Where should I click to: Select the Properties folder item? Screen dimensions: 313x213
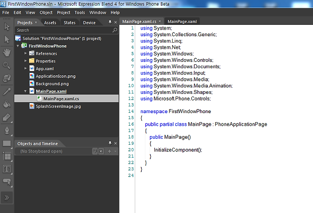[46, 61]
